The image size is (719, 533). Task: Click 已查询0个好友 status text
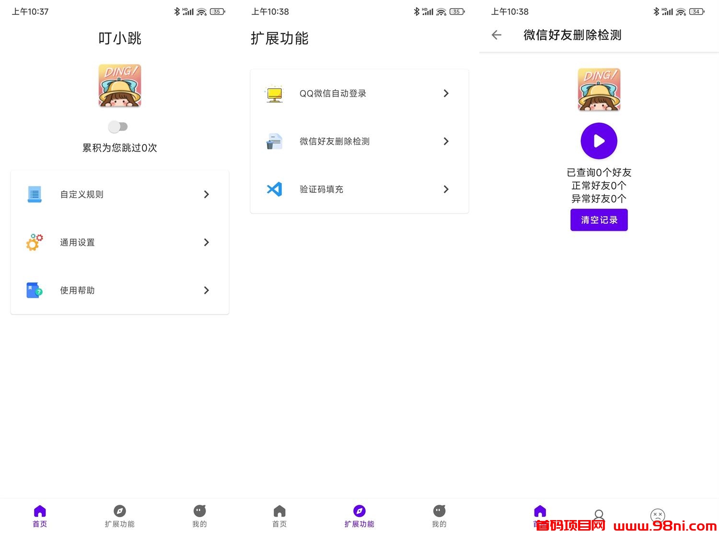tap(599, 172)
